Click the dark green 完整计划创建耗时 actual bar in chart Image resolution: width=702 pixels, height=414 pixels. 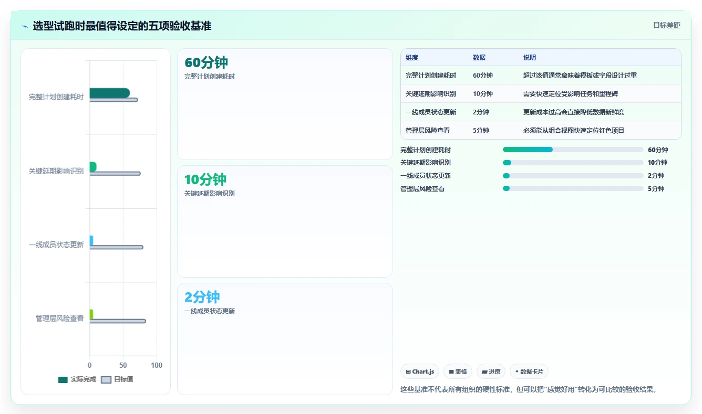point(110,93)
